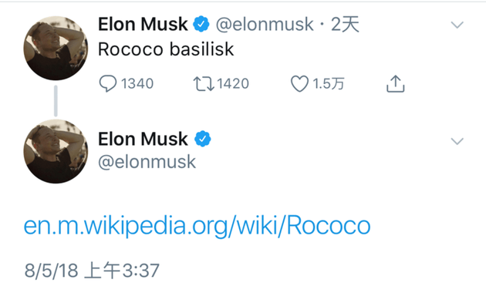Click @elonmusk handle under lower tweet name

click(147, 162)
